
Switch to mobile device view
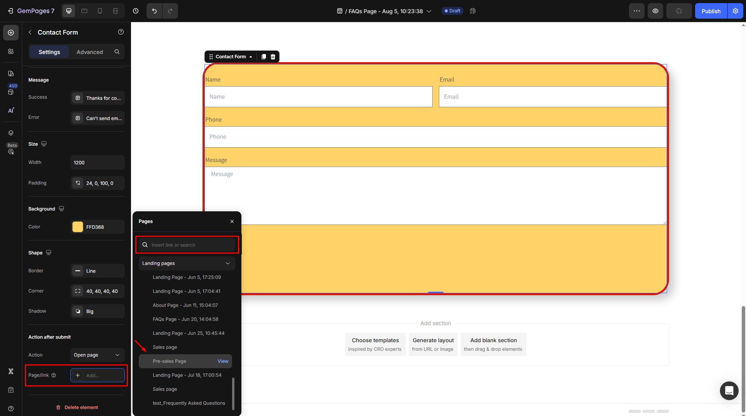pyautogui.click(x=100, y=11)
